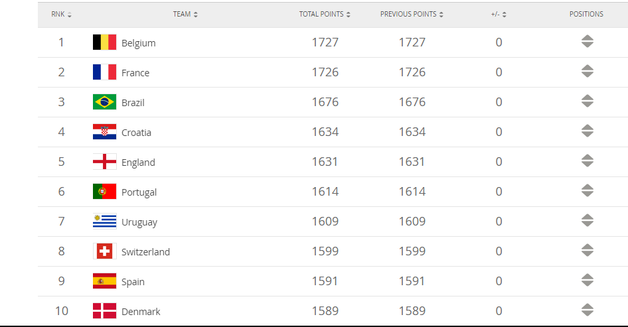Click the Uruguay flag icon
The height and width of the screenshot is (327, 628).
click(x=104, y=222)
